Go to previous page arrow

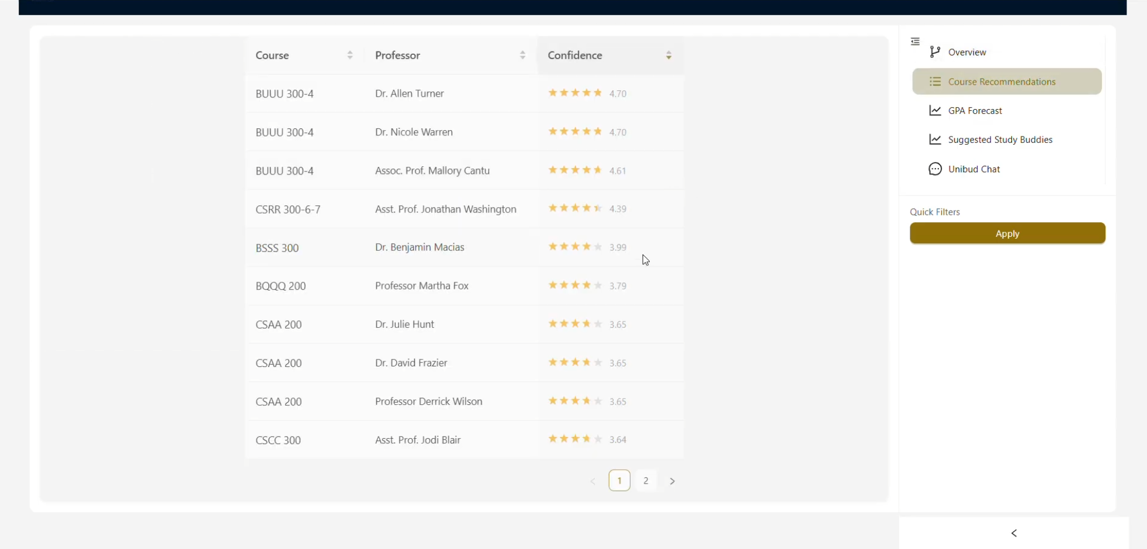pos(592,481)
